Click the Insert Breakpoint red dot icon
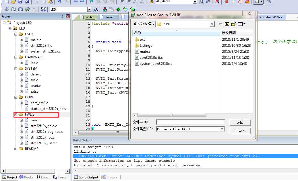 [x=226, y=2]
